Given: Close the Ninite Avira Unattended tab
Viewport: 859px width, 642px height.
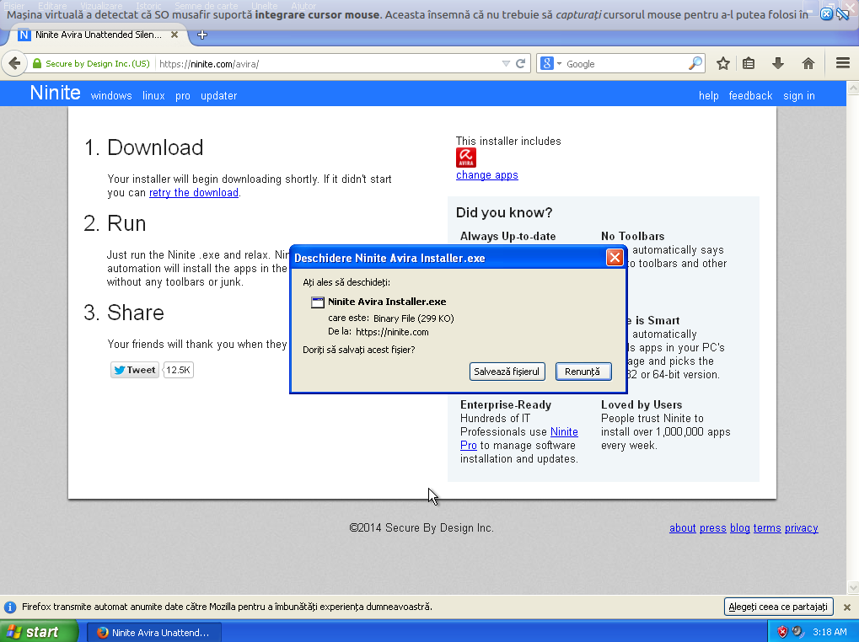Looking at the screenshot, I should [174, 35].
